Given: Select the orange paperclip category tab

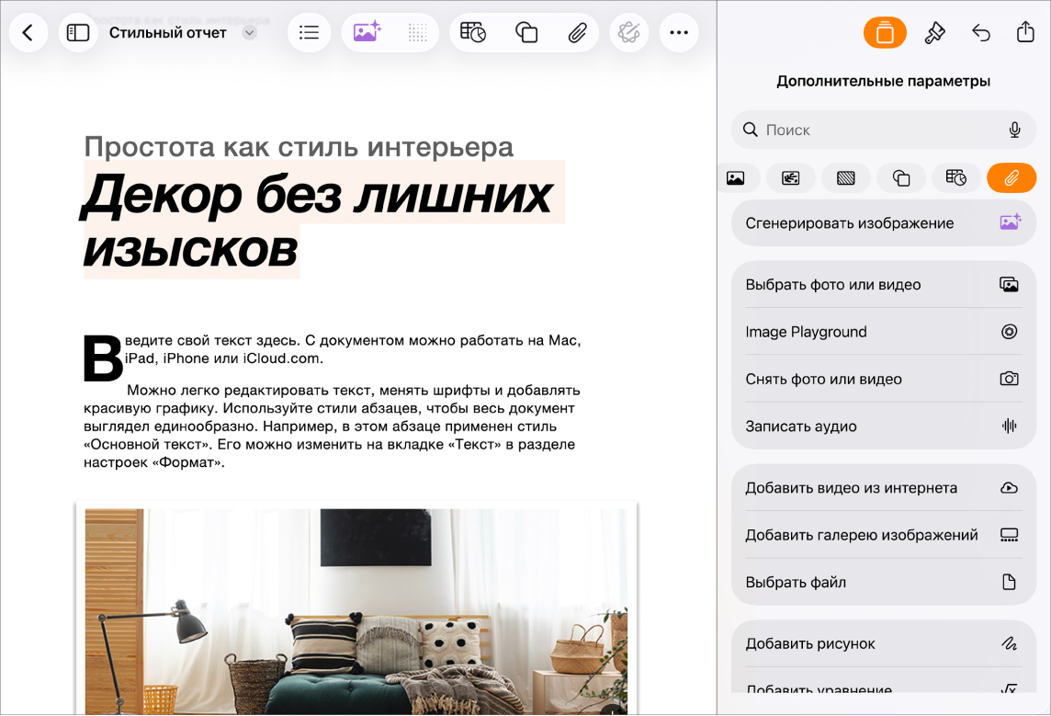Looking at the screenshot, I should click(1011, 177).
